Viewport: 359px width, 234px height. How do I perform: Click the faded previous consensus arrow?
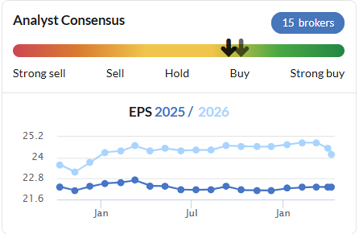(242, 48)
